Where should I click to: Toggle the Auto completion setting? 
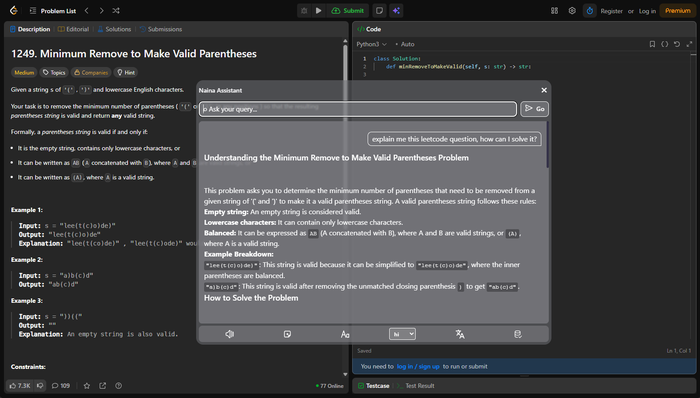coord(405,44)
